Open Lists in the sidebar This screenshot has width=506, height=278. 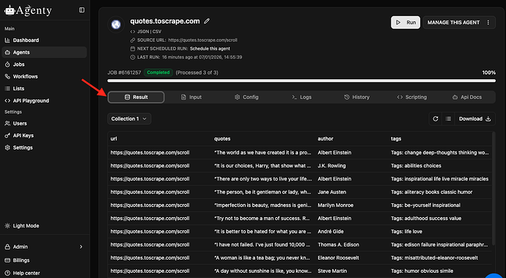(x=44, y=89)
